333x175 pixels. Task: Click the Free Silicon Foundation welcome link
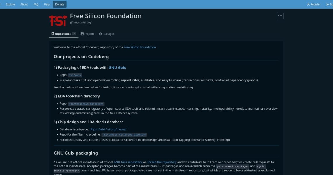pos(140,47)
